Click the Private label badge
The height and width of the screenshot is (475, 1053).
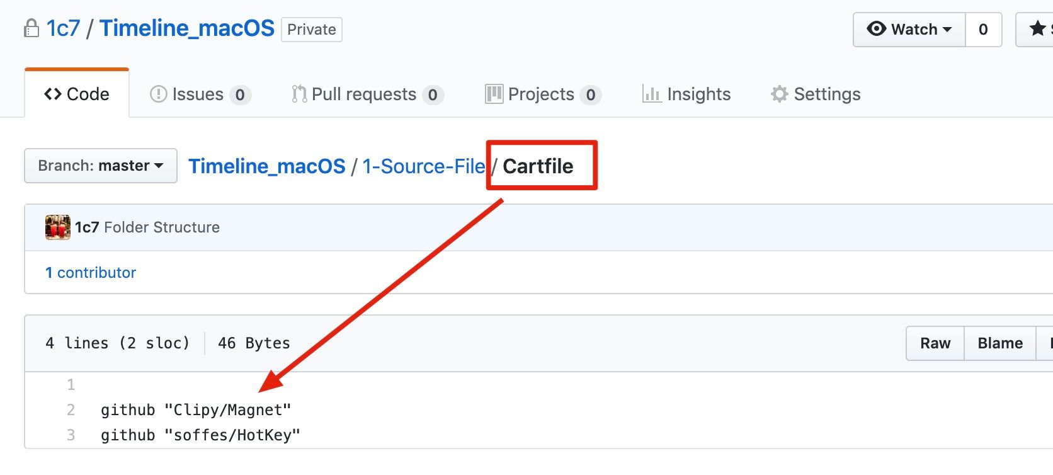pyautogui.click(x=312, y=30)
